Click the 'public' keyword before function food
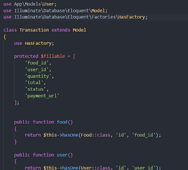 22,122
